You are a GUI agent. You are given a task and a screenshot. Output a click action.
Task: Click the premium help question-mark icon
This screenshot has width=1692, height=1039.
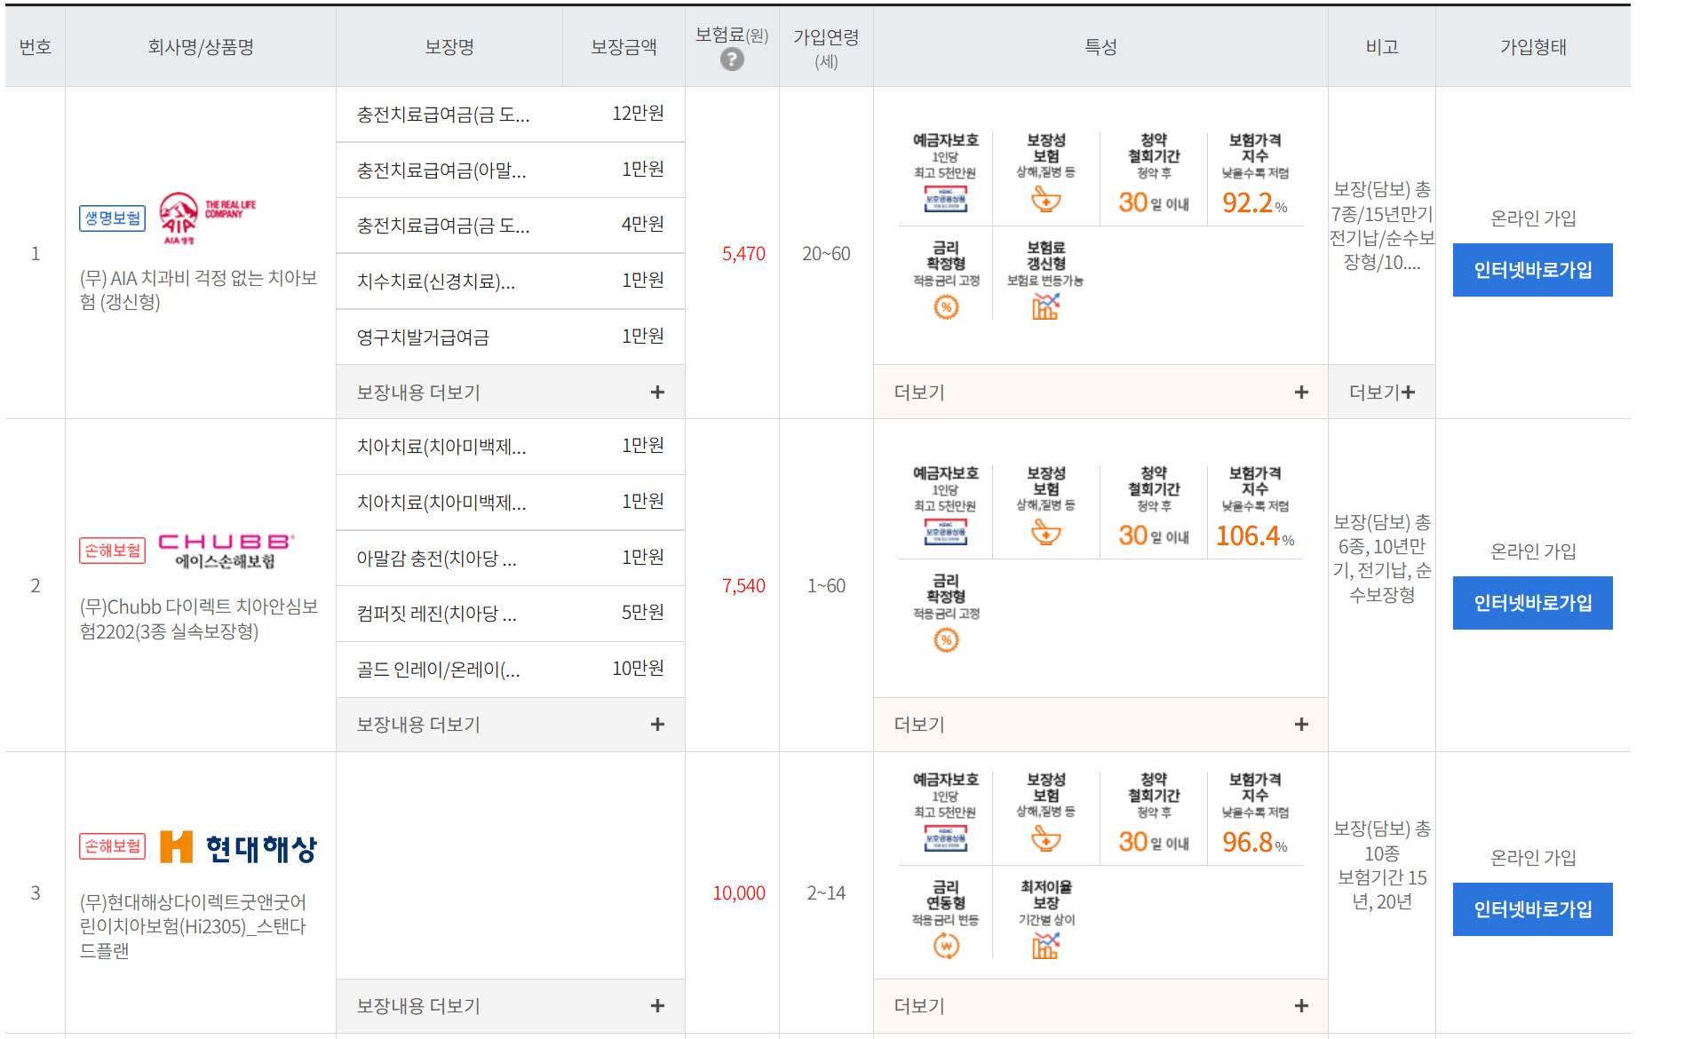pyautogui.click(x=732, y=59)
